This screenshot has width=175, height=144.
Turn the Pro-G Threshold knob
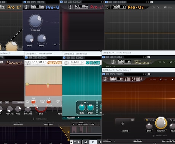(x=35, y=21)
